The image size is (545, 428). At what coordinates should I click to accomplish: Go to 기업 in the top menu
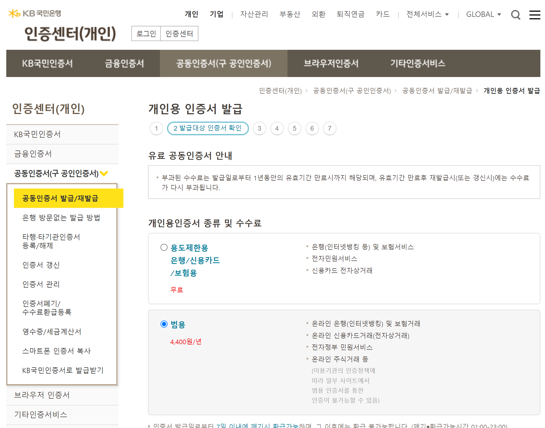[217, 14]
